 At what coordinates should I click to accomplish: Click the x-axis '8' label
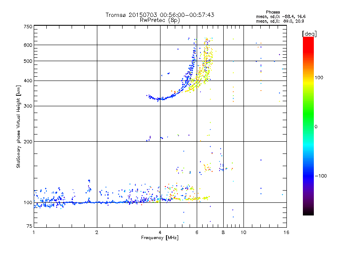[223, 232]
